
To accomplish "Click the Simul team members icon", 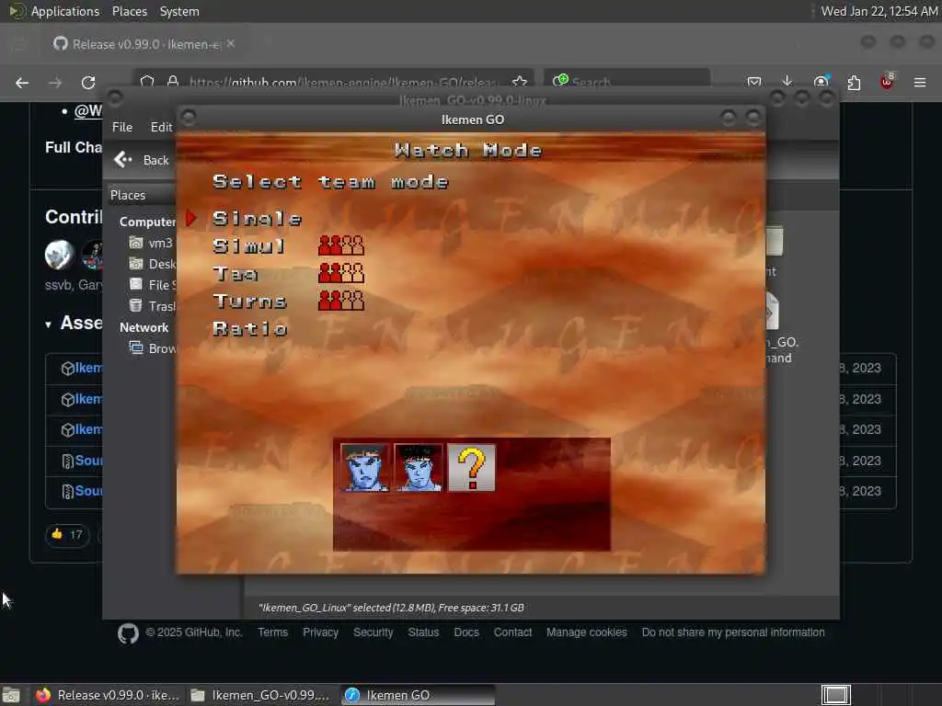I will tap(340, 245).
